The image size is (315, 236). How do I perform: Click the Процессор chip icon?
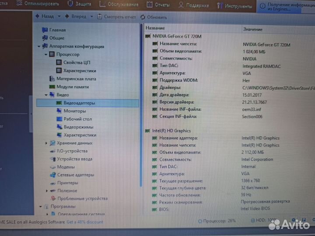pos(52,54)
